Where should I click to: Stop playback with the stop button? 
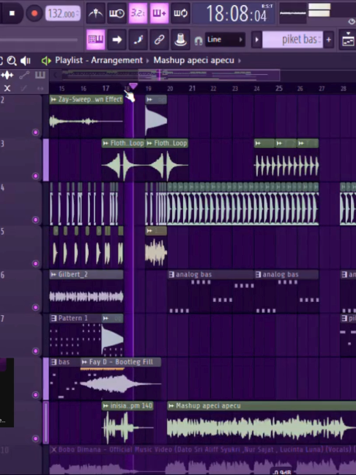12,13
